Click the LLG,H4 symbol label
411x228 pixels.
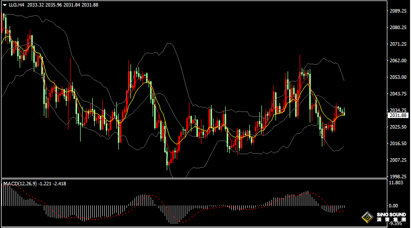pyautogui.click(x=17, y=5)
